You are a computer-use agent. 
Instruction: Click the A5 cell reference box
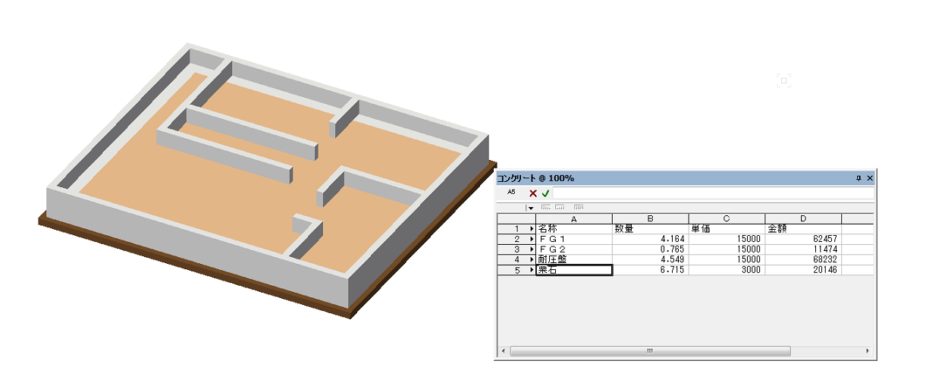tap(511, 193)
